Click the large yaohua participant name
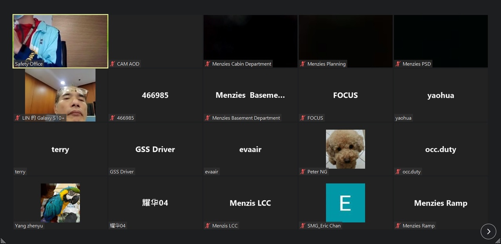This screenshot has width=501, height=244. click(x=441, y=95)
